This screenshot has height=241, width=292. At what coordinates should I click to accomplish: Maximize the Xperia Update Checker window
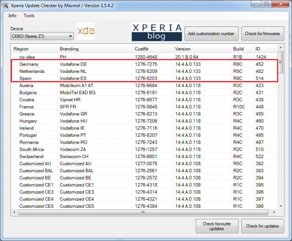click(x=266, y=4)
